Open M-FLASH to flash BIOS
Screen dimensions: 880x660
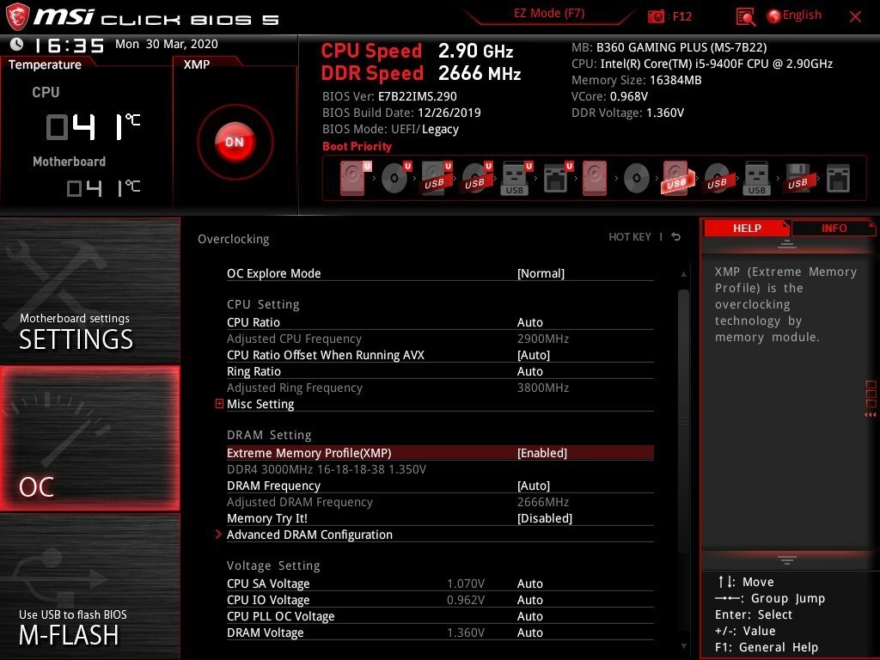(89, 586)
